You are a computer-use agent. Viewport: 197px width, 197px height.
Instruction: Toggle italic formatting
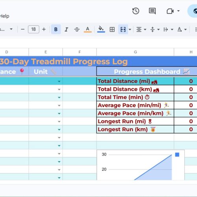tap(66, 29)
